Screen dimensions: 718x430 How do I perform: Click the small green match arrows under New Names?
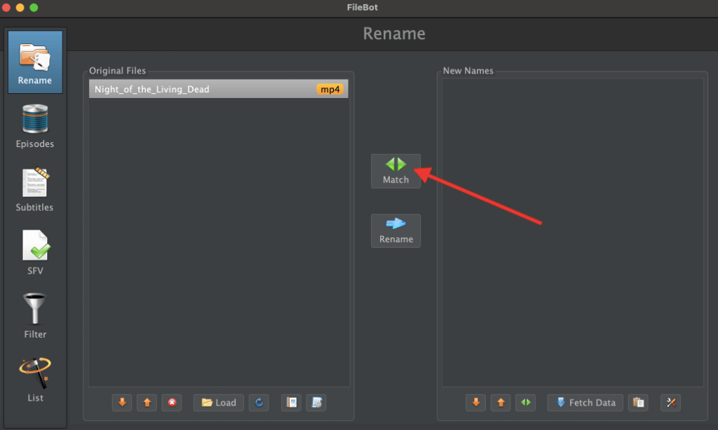[525, 403]
